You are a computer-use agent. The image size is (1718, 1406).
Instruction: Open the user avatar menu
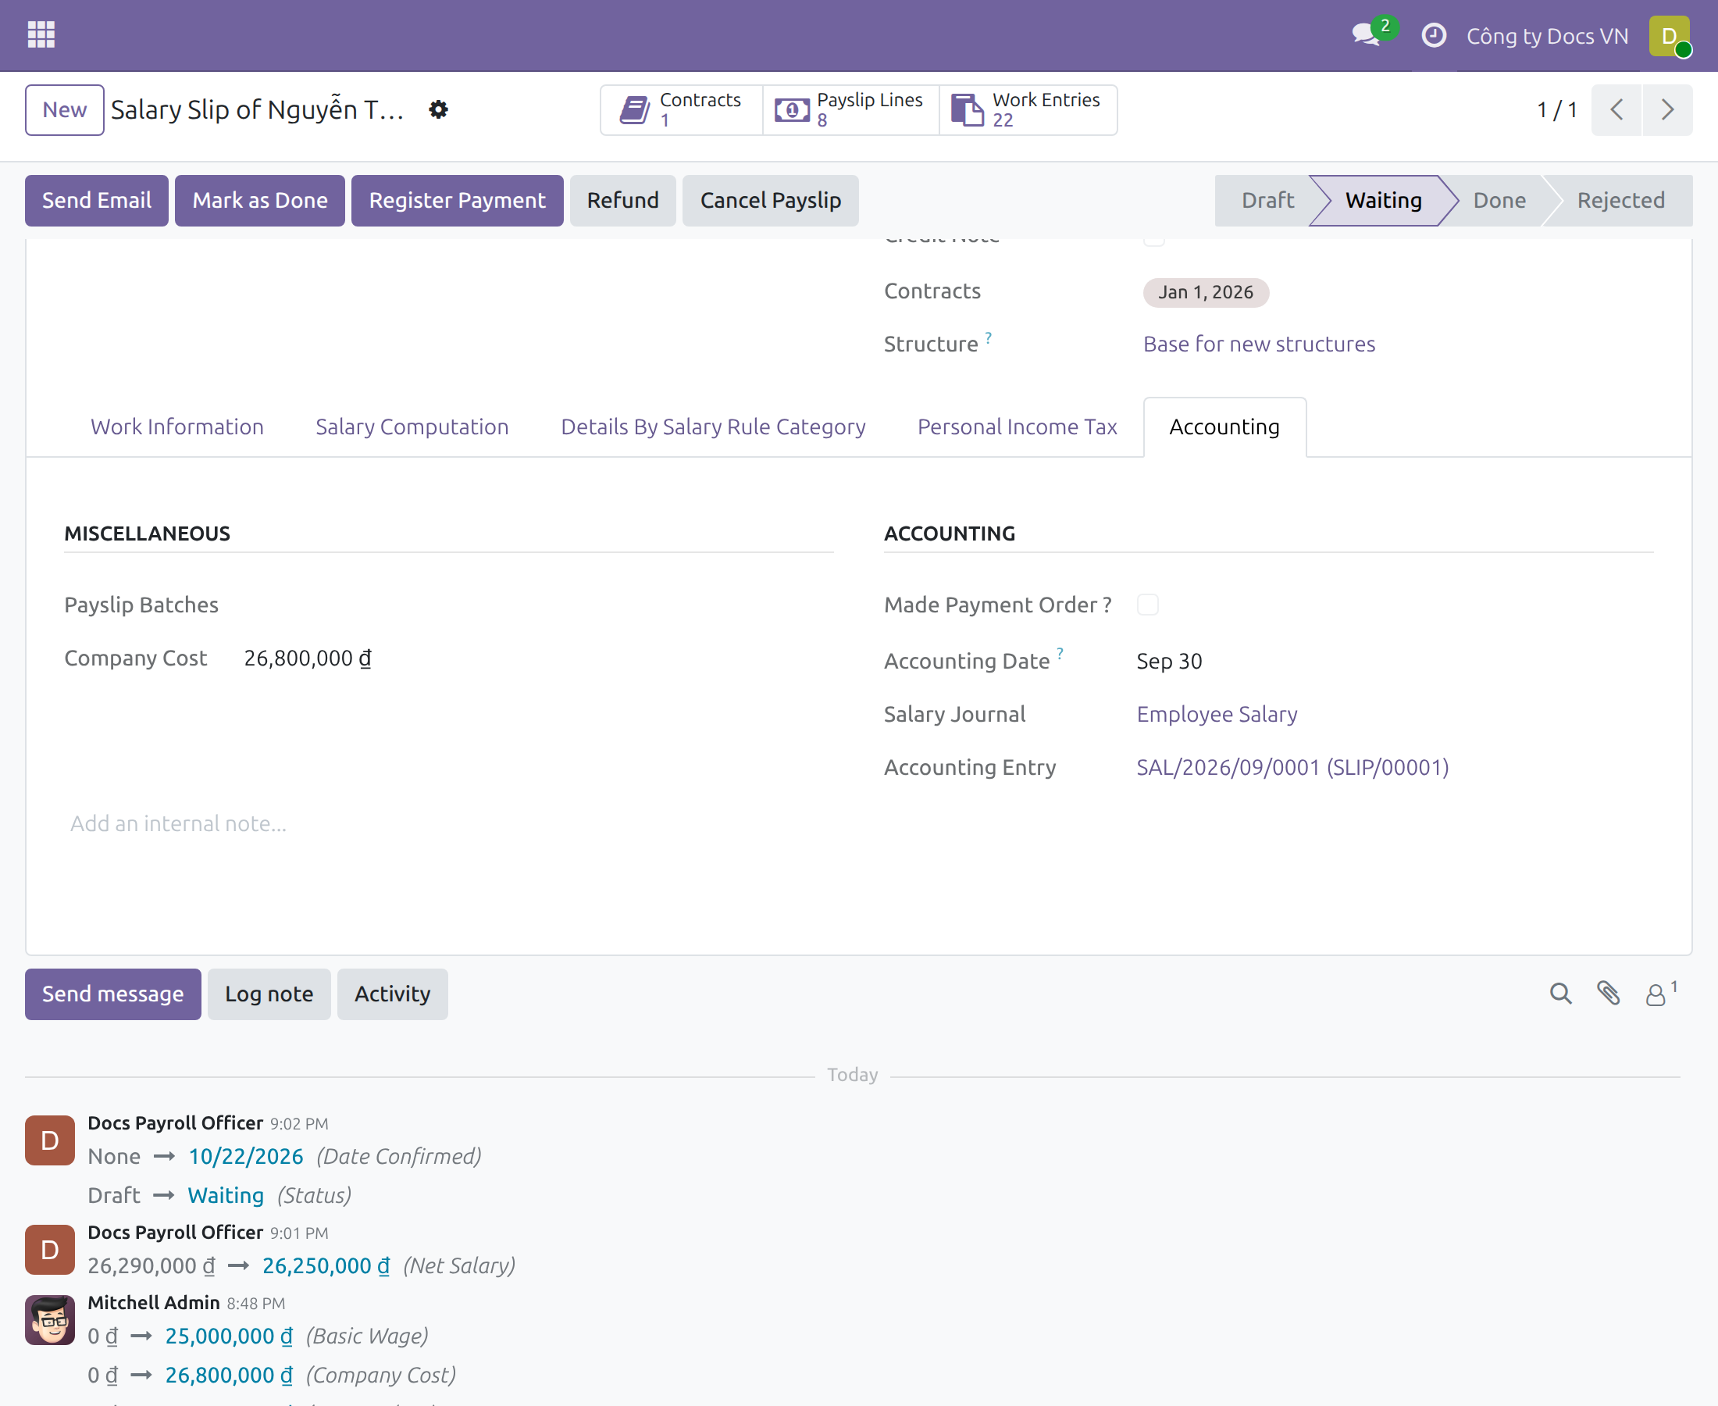(x=1670, y=36)
